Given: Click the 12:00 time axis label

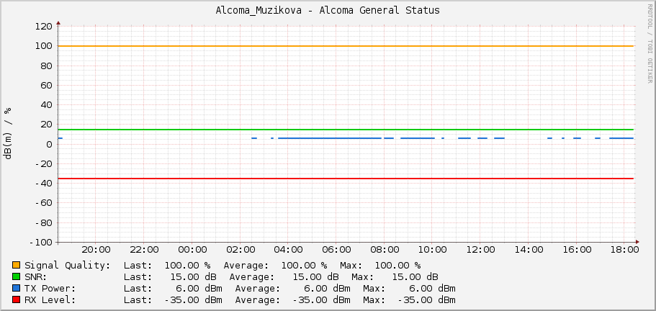Looking at the screenshot, I should (481, 250).
